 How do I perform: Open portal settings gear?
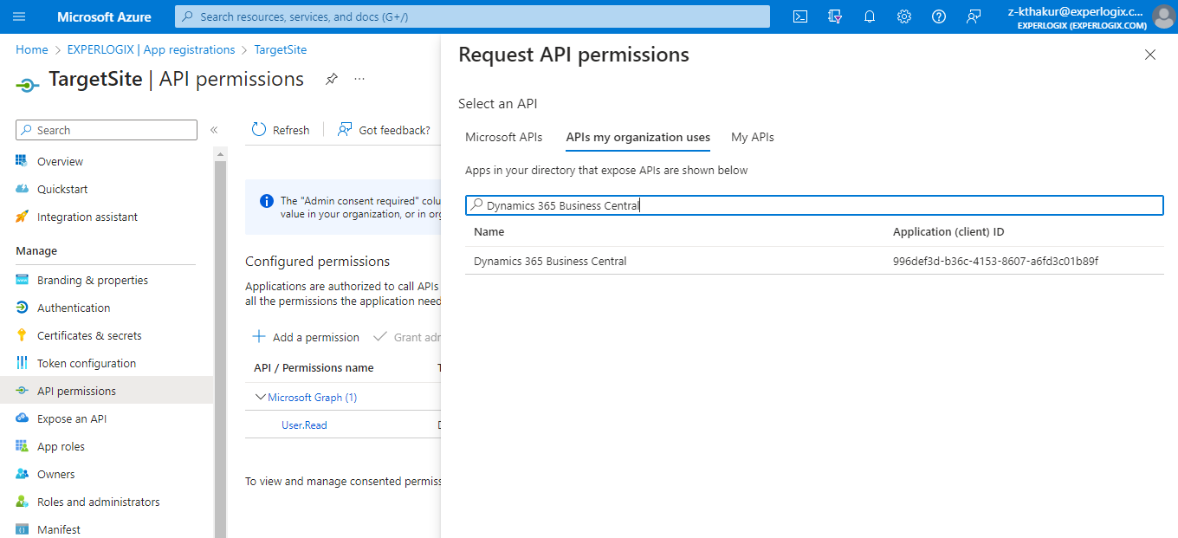904,16
